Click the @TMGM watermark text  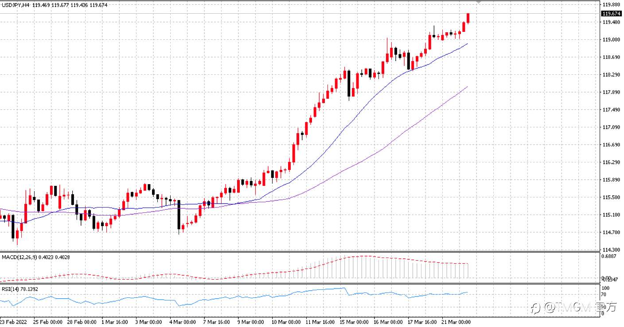click(x=568, y=307)
